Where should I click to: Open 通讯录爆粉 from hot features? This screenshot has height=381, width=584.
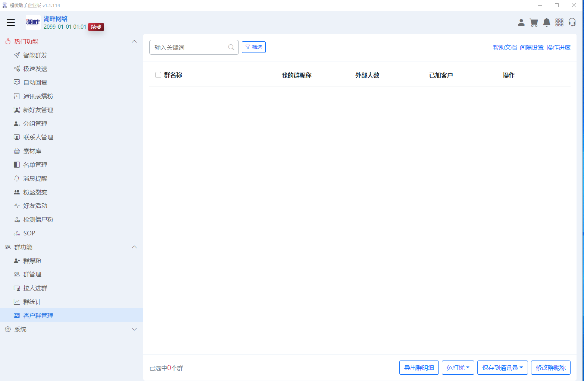[38, 96]
